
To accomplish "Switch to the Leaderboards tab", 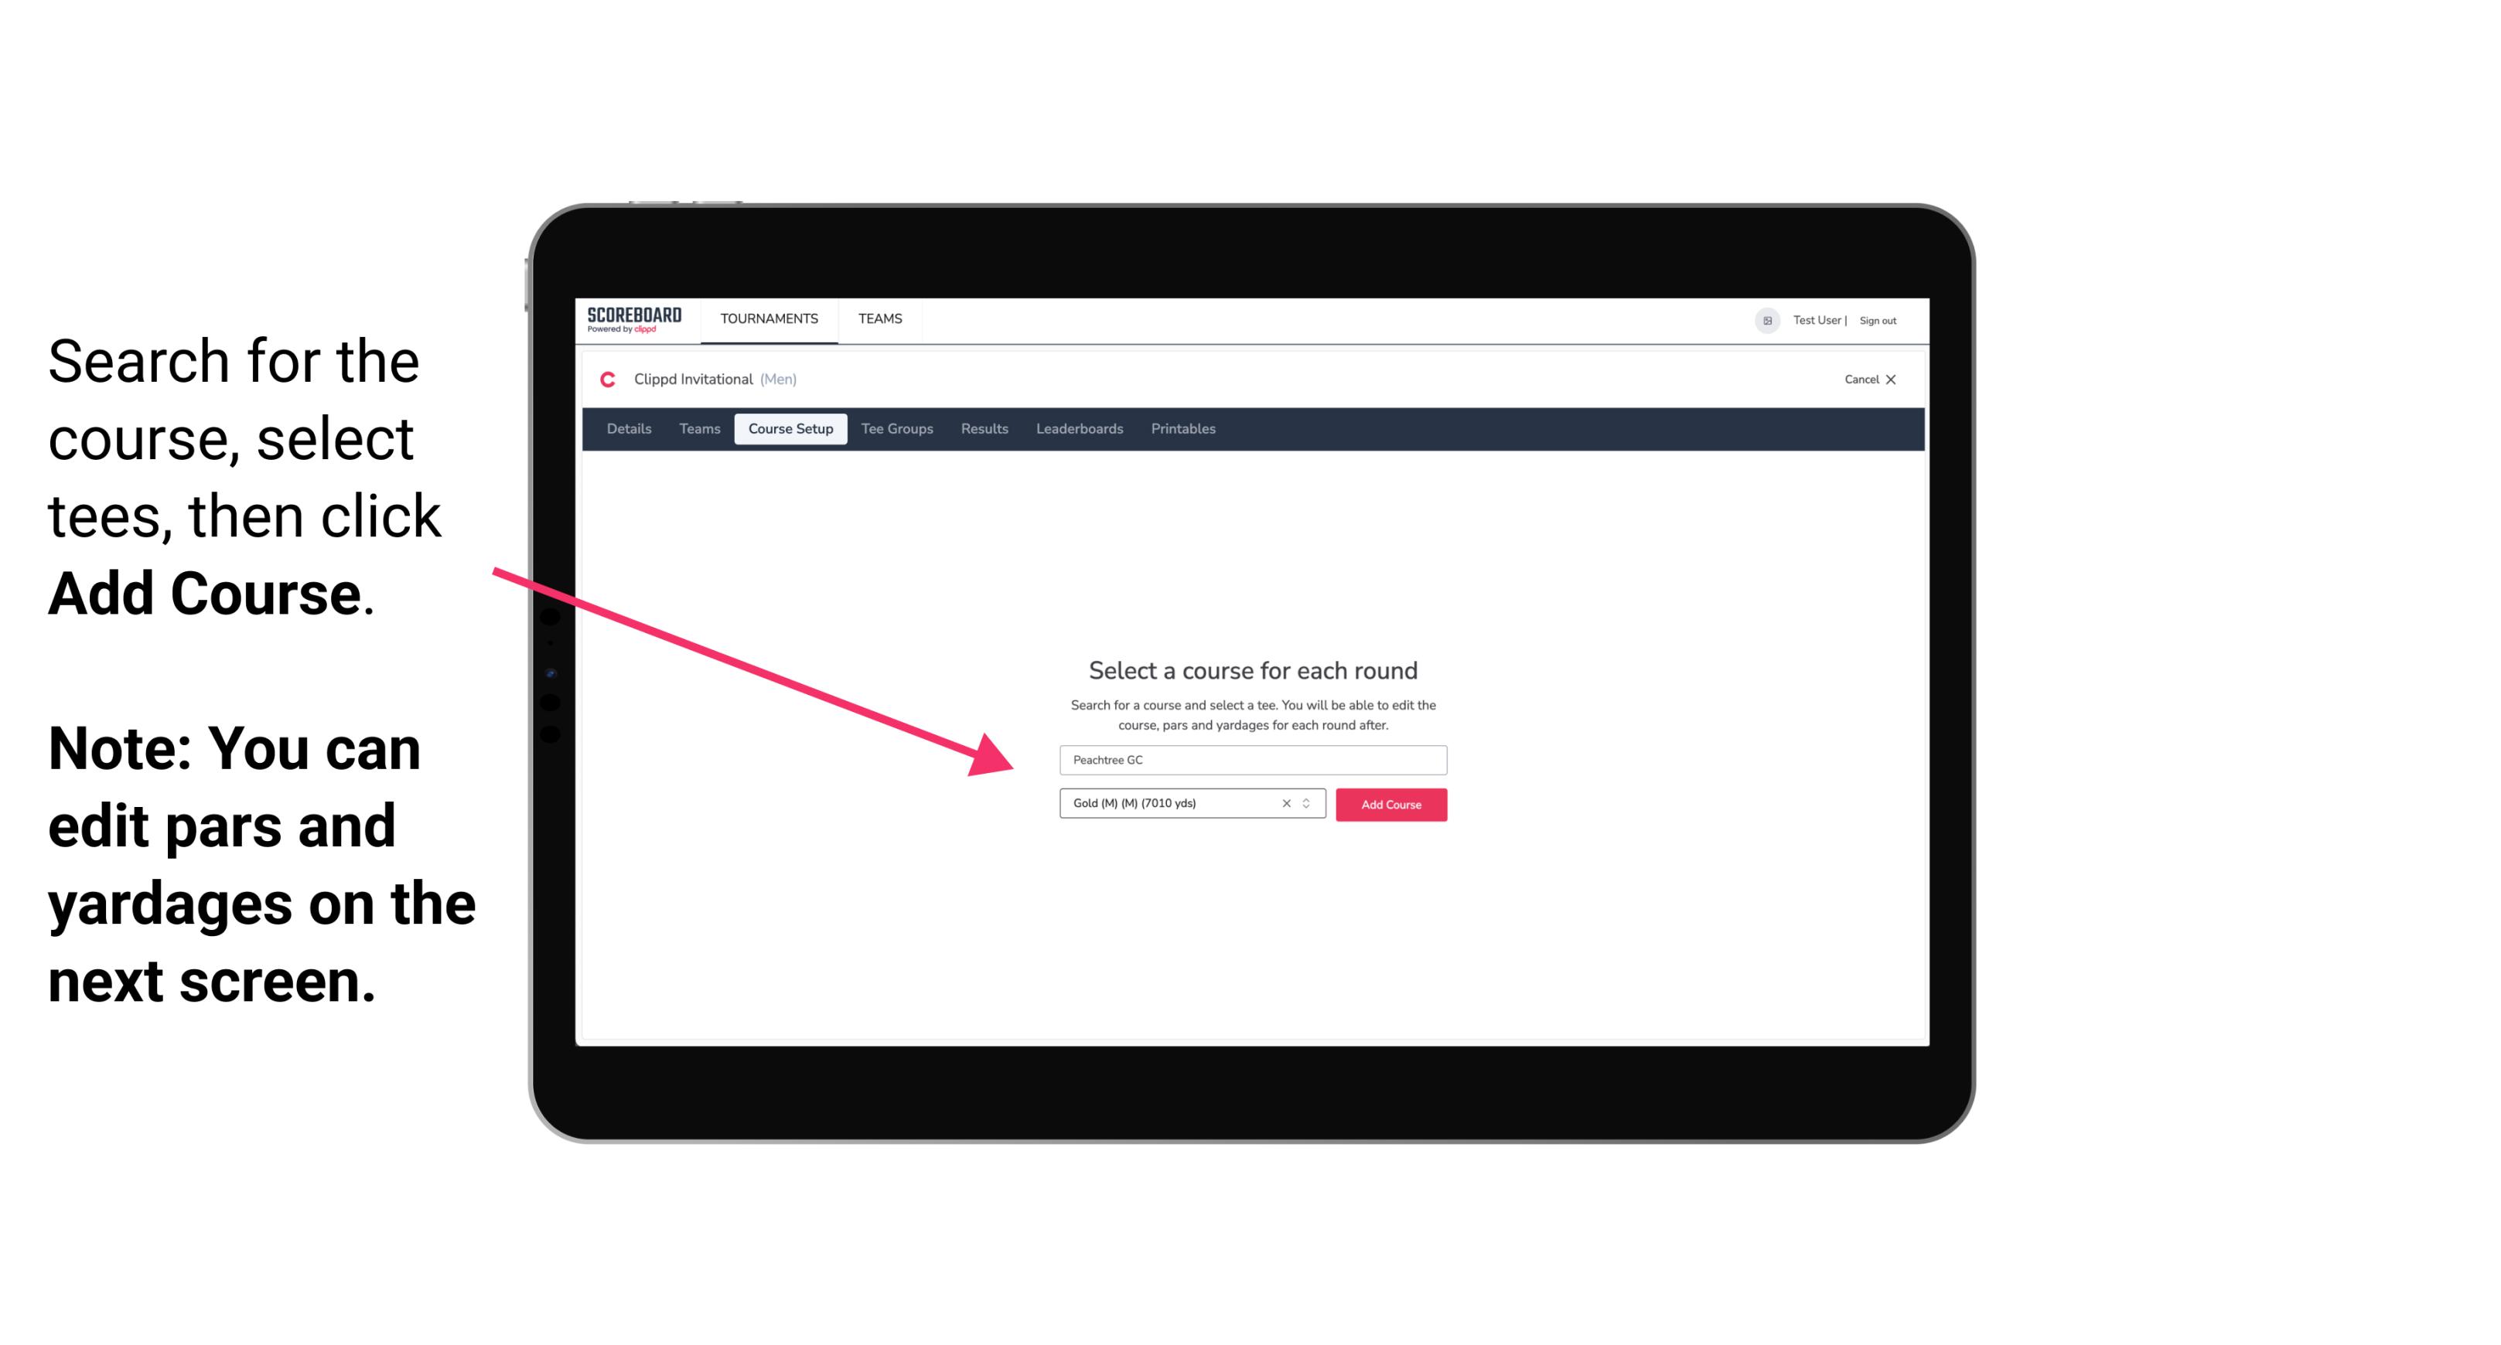I will 1078,429.
